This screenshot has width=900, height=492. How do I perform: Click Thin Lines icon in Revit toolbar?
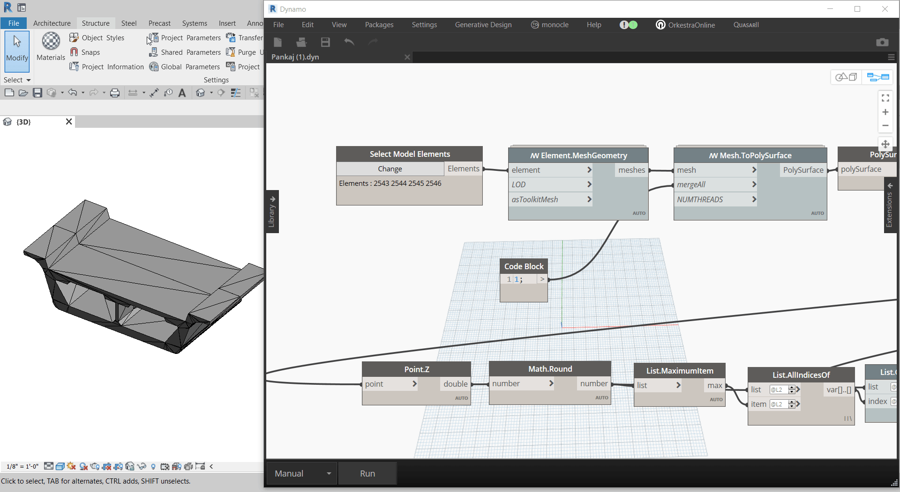tap(236, 93)
